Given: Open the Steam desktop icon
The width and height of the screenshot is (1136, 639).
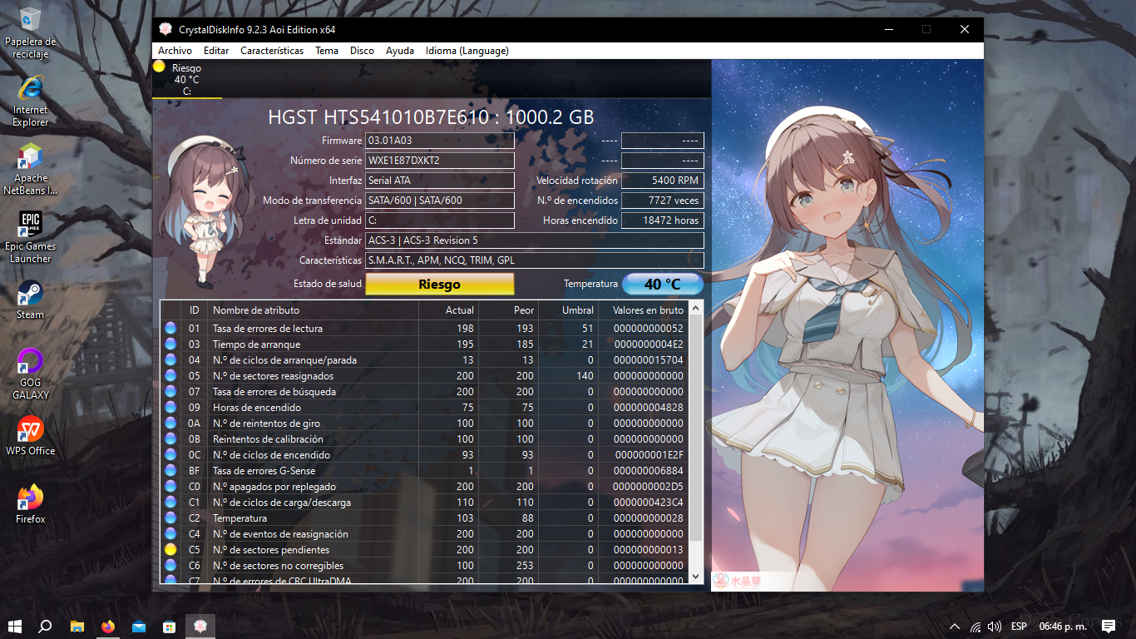Looking at the screenshot, I should 31,299.
